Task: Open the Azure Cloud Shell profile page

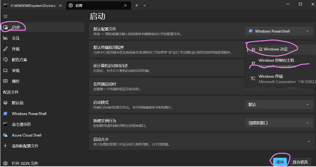Action: 43,135
